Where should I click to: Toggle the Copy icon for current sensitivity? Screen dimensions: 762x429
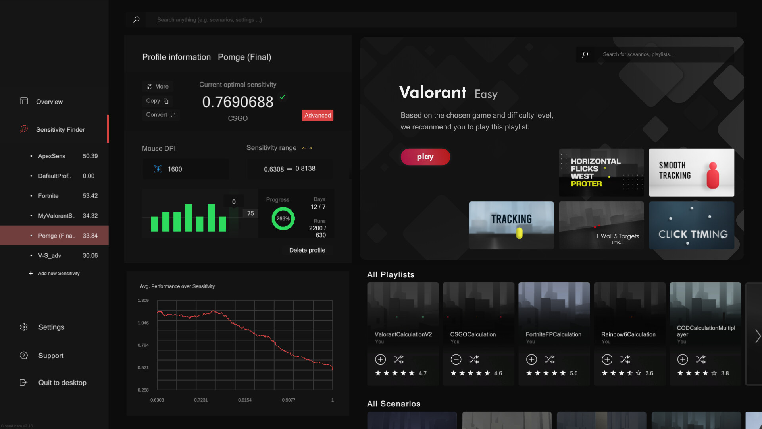click(166, 100)
